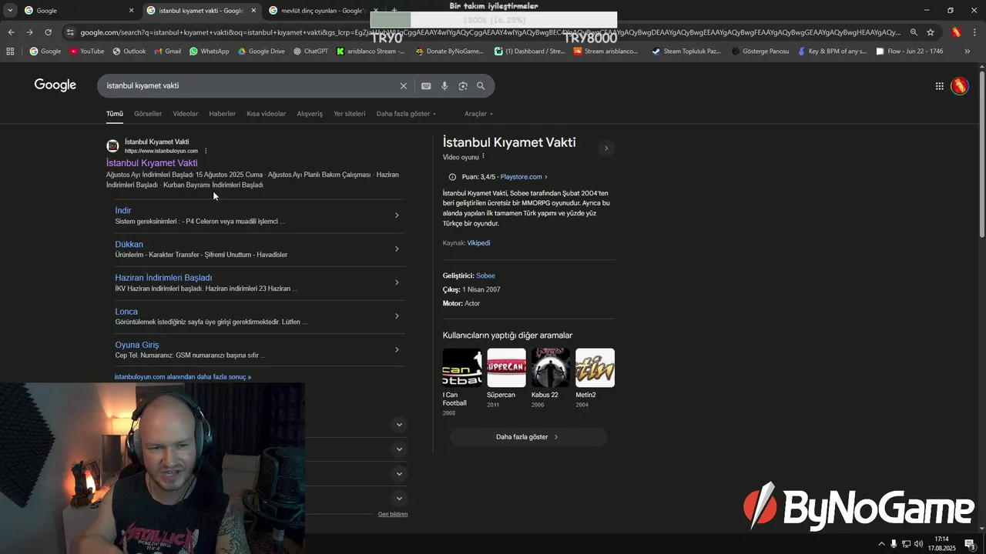Image resolution: width=986 pixels, height=554 pixels.
Task: Open the Google Drive bookmark
Action: pyautogui.click(x=261, y=52)
